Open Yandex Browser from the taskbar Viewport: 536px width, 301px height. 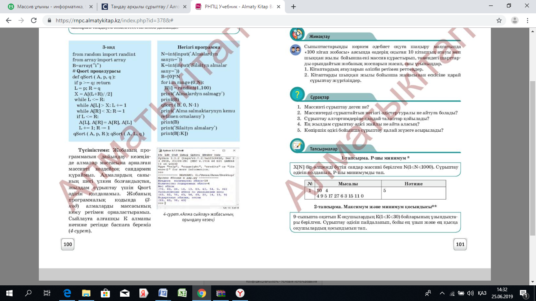pos(240,293)
